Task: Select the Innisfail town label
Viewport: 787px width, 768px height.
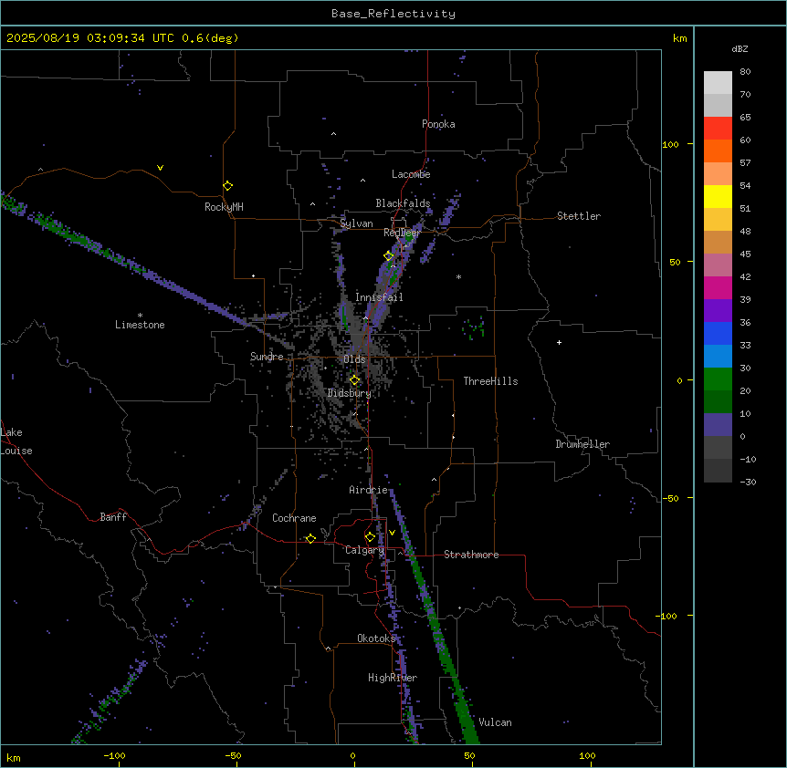Action: (x=379, y=297)
